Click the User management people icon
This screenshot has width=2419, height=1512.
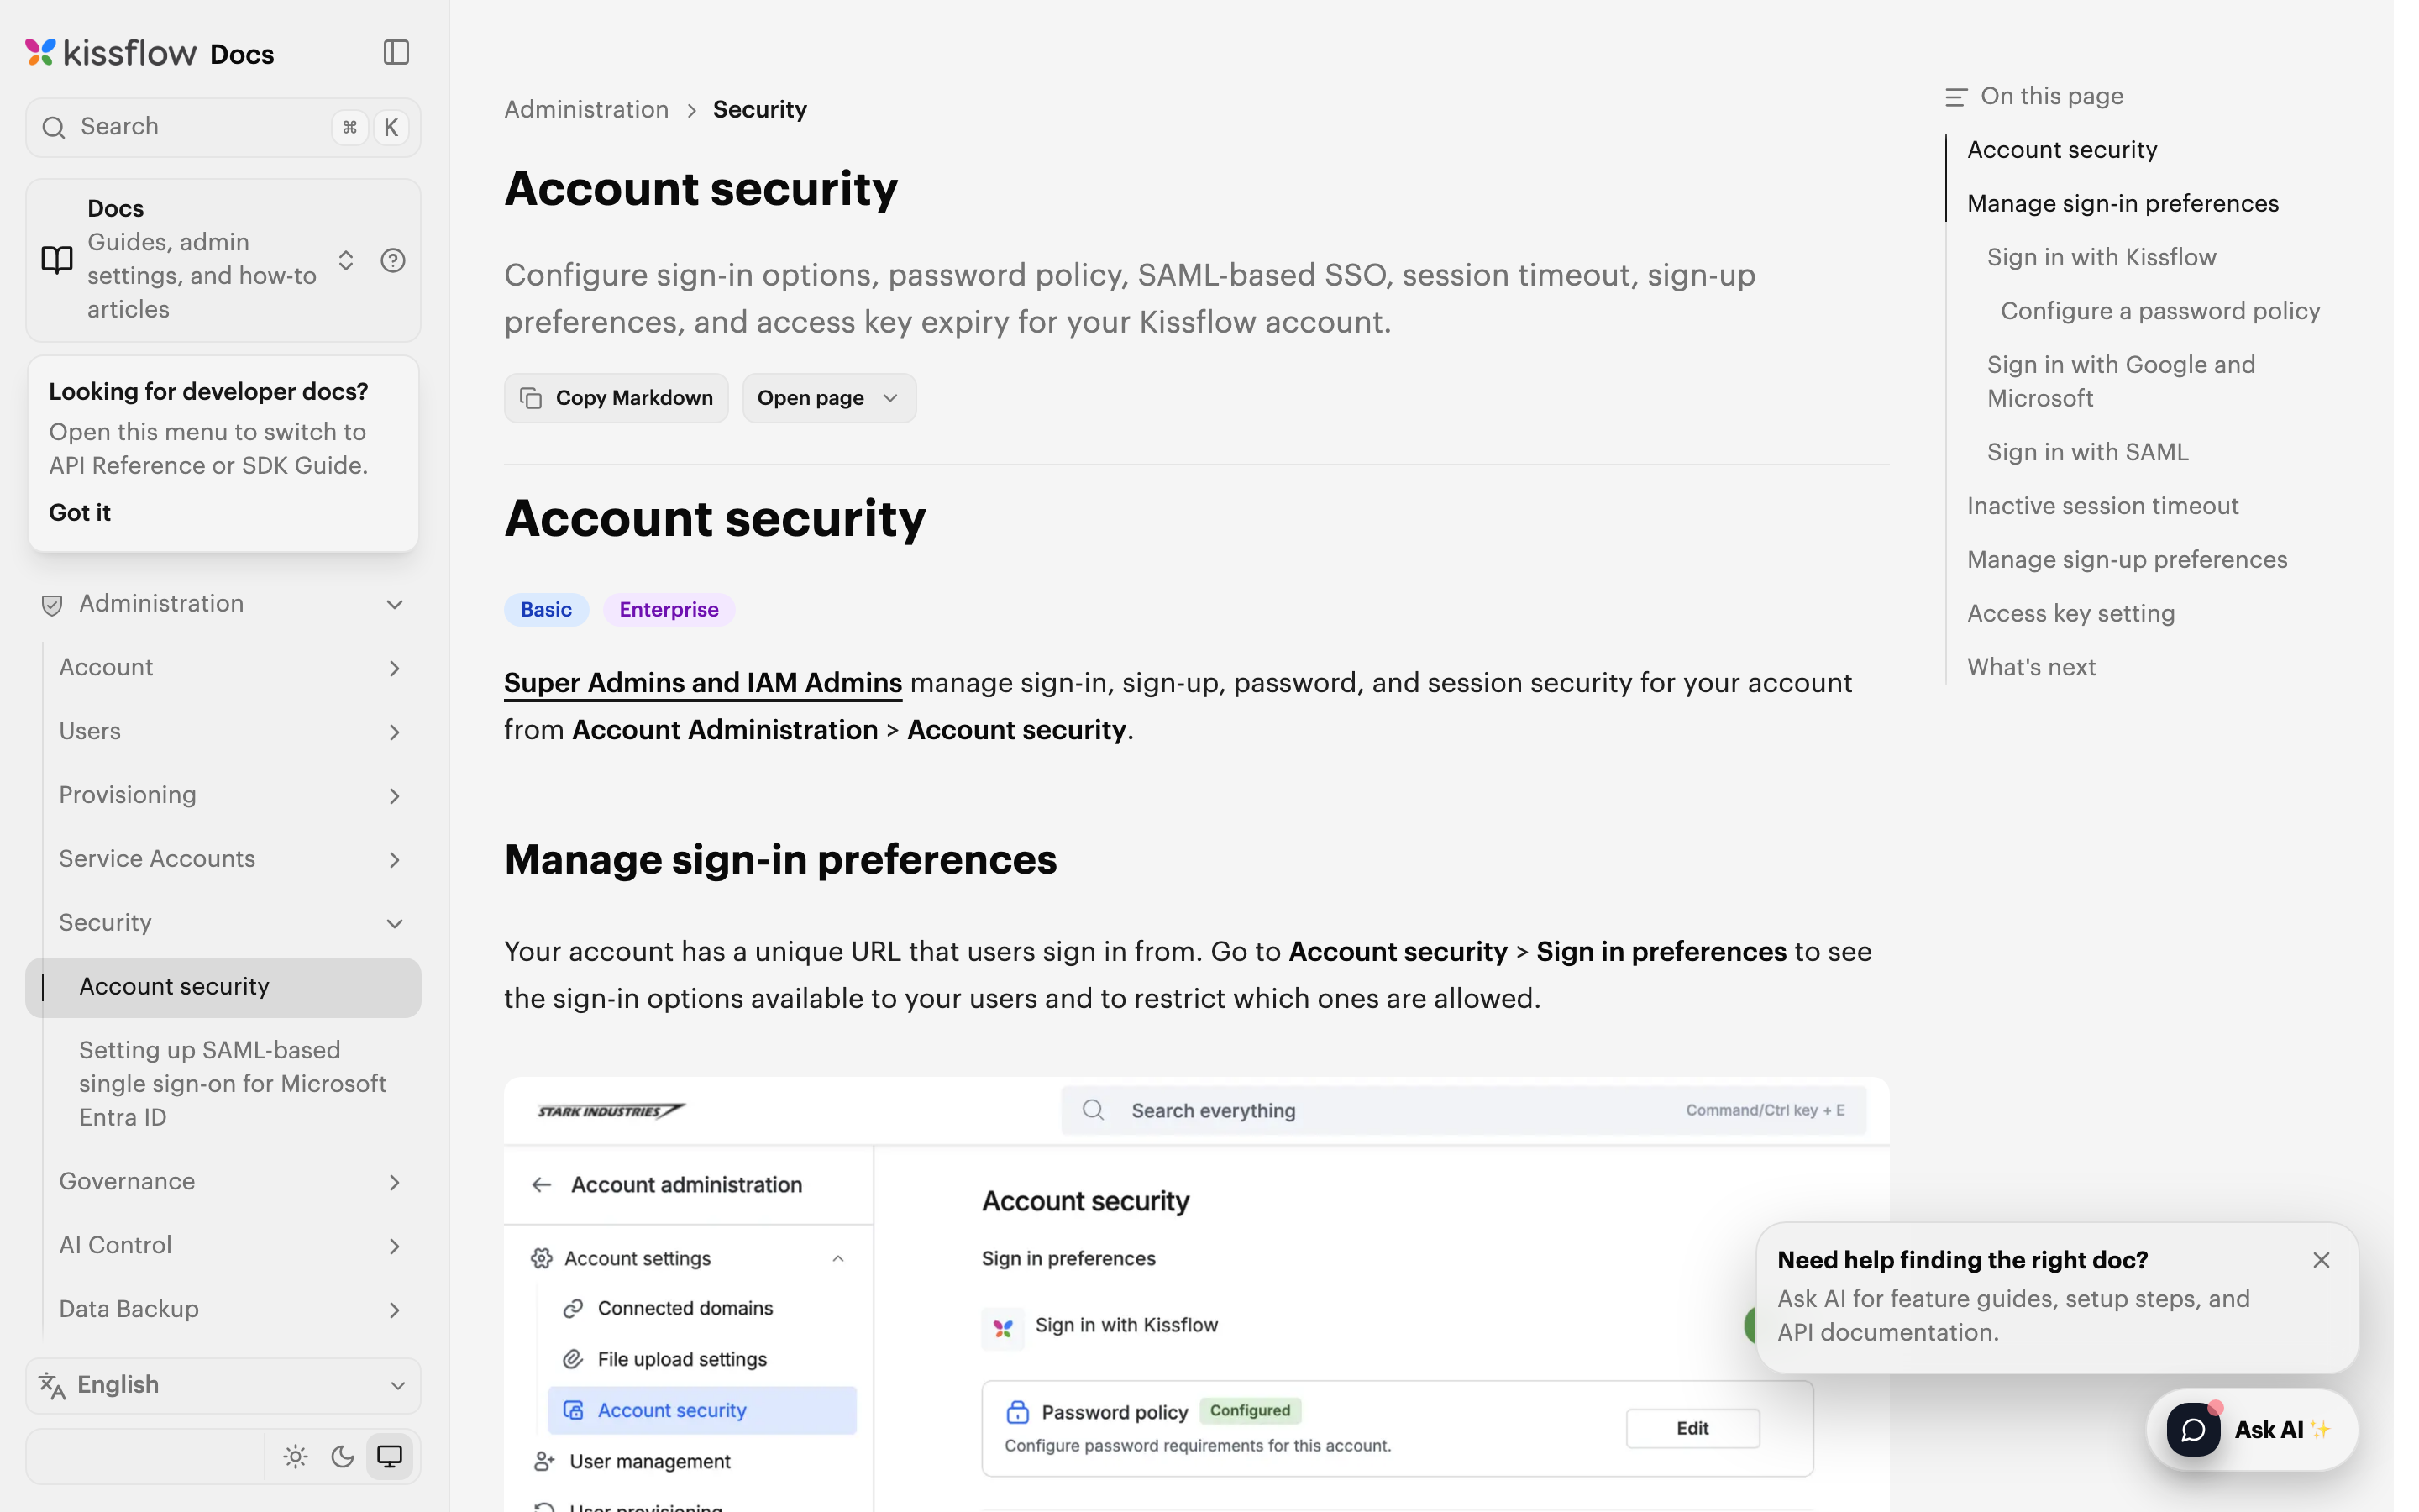click(543, 1461)
